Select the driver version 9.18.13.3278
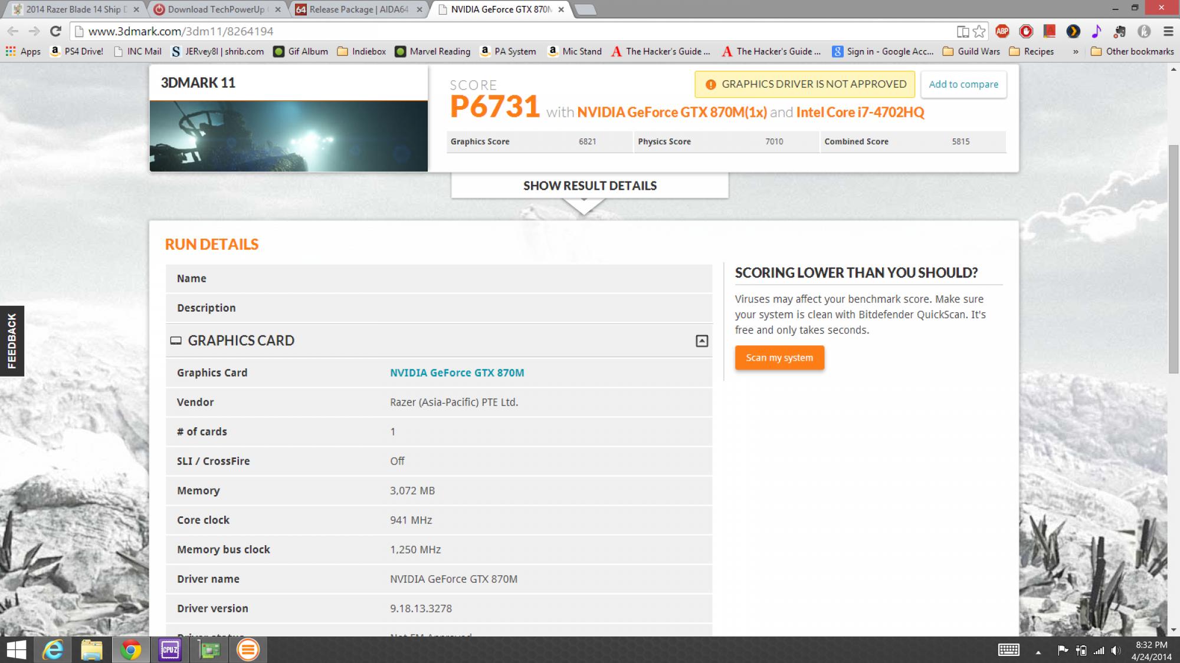Viewport: 1180px width, 663px height. pyautogui.click(x=421, y=608)
